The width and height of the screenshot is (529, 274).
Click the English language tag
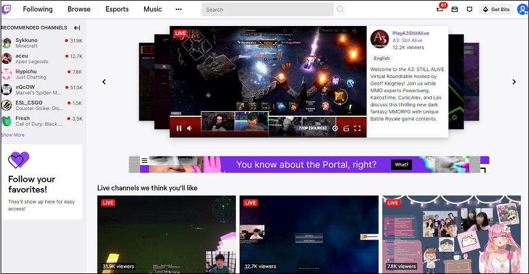click(x=382, y=58)
